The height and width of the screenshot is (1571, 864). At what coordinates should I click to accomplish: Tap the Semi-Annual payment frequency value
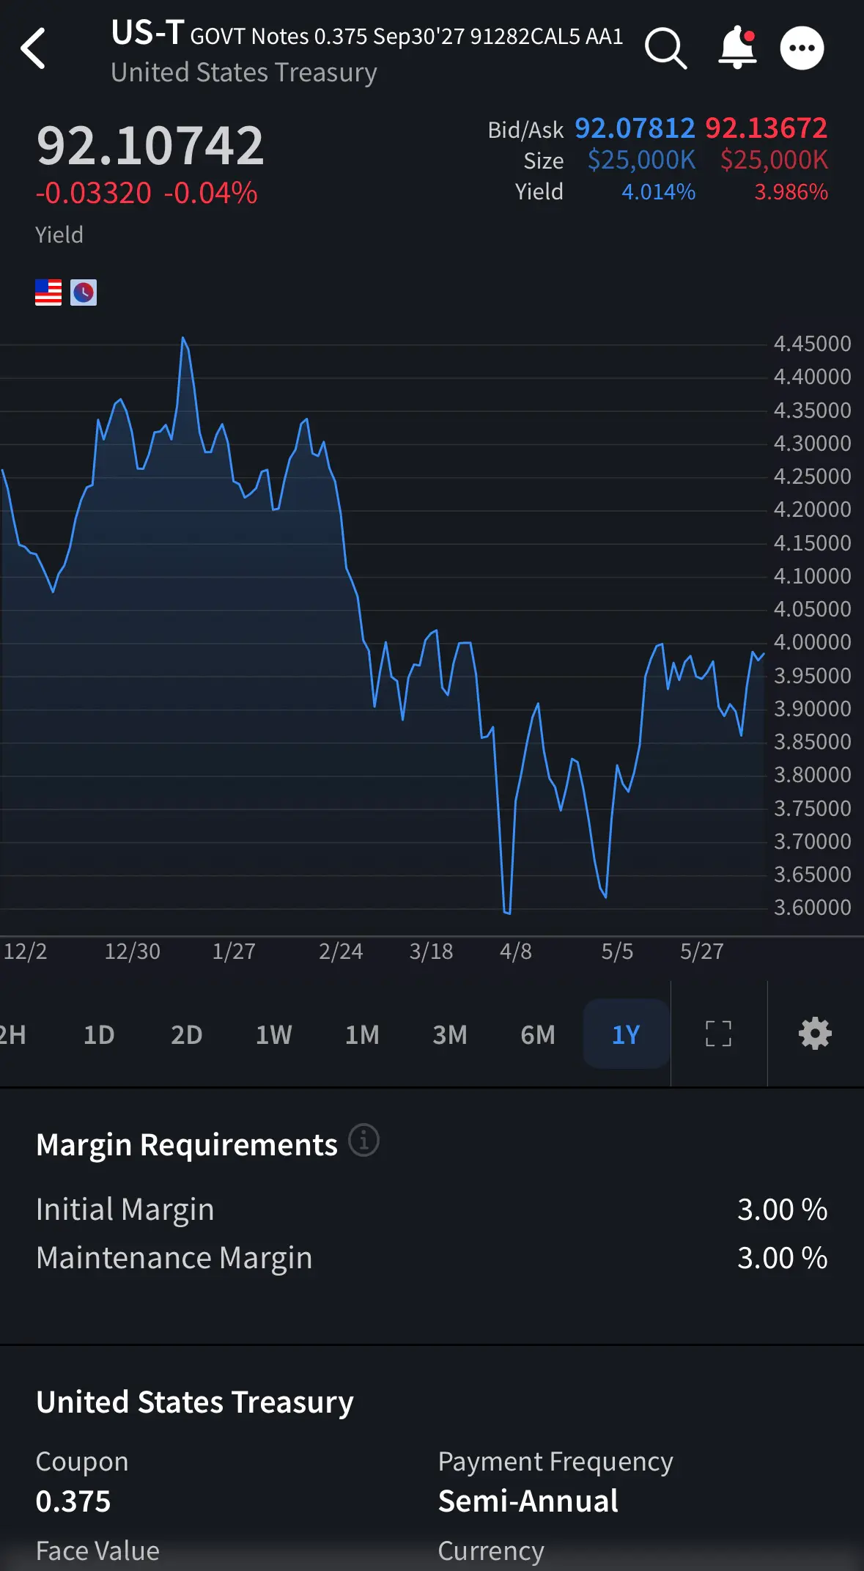pos(528,1501)
